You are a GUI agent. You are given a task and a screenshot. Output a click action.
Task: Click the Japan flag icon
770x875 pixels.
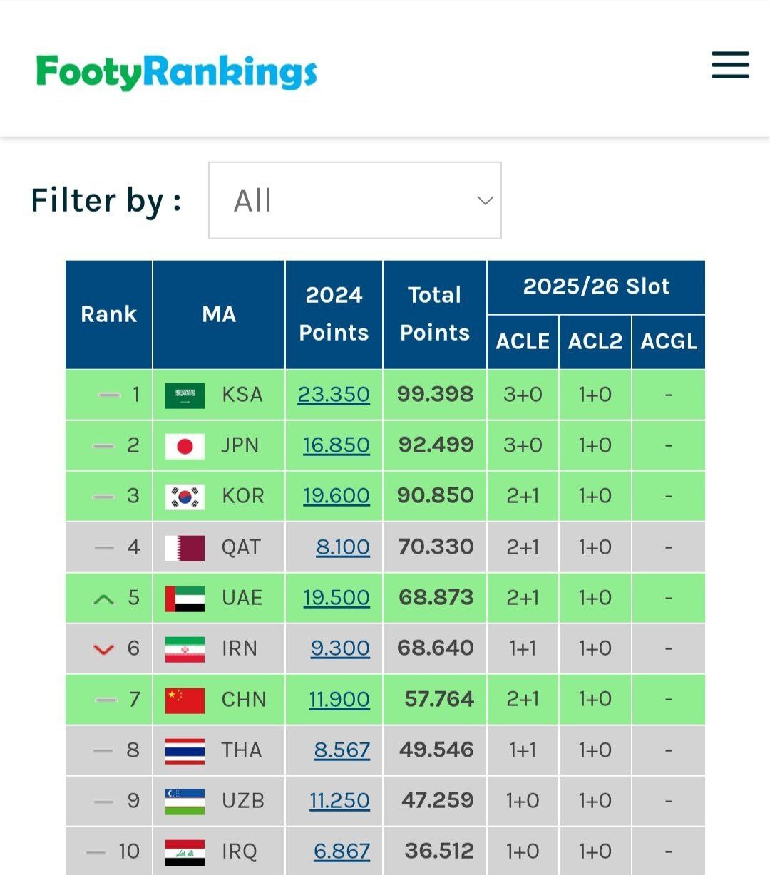[x=184, y=445]
